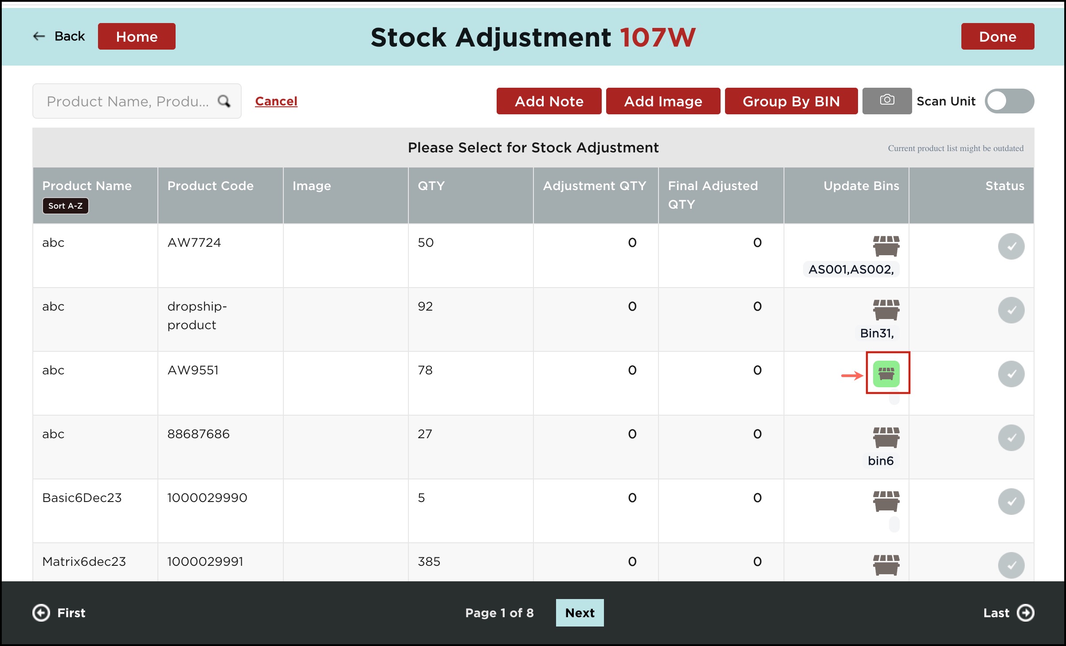Select status checkmark for 88687686 row
1066x646 pixels.
[x=1011, y=438]
